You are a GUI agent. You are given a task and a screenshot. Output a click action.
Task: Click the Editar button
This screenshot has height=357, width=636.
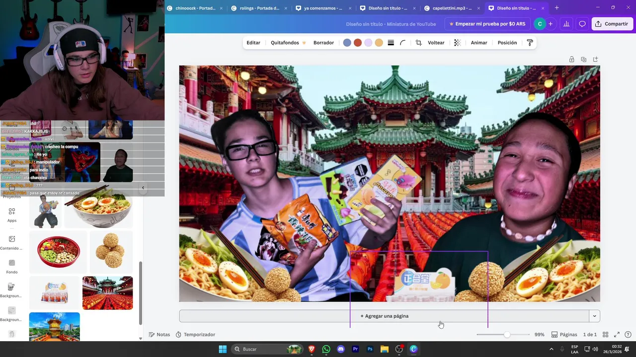(x=253, y=43)
